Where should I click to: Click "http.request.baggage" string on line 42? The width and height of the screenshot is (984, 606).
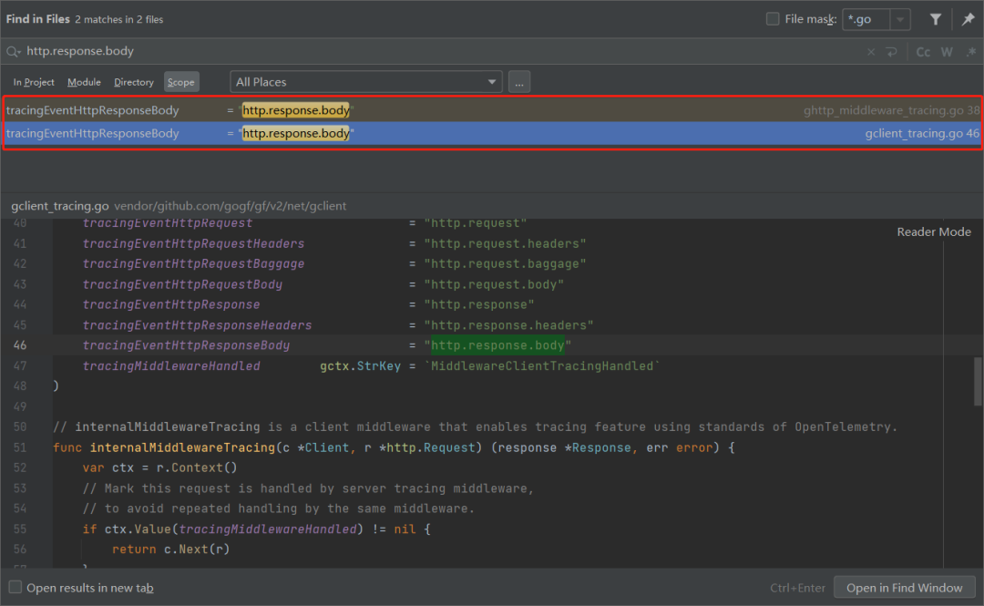[505, 263]
